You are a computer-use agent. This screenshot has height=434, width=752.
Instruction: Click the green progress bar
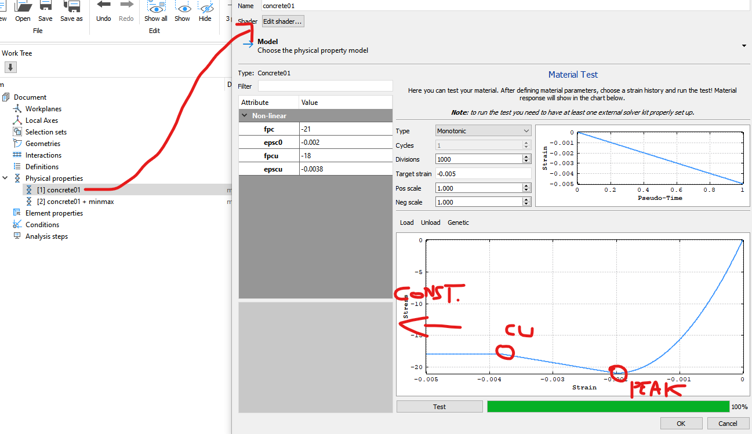click(x=608, y=407)
